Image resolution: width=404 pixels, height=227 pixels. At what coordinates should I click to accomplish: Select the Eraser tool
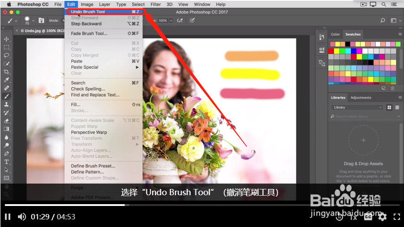pyautogui.click(x=6, y=121)
